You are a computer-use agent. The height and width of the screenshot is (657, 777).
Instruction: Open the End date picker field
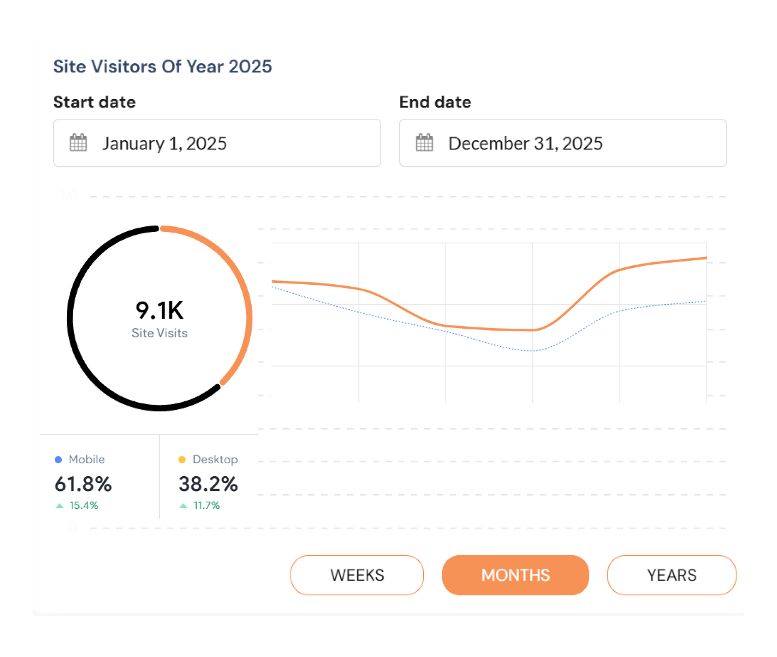[563, 143]
